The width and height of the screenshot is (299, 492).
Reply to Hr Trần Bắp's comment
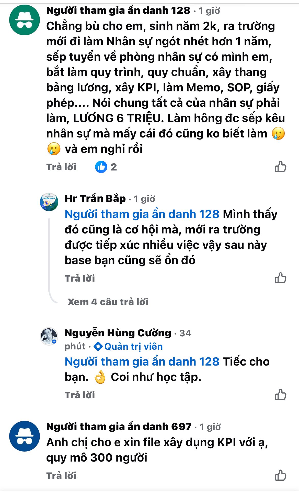coord(80,278)
